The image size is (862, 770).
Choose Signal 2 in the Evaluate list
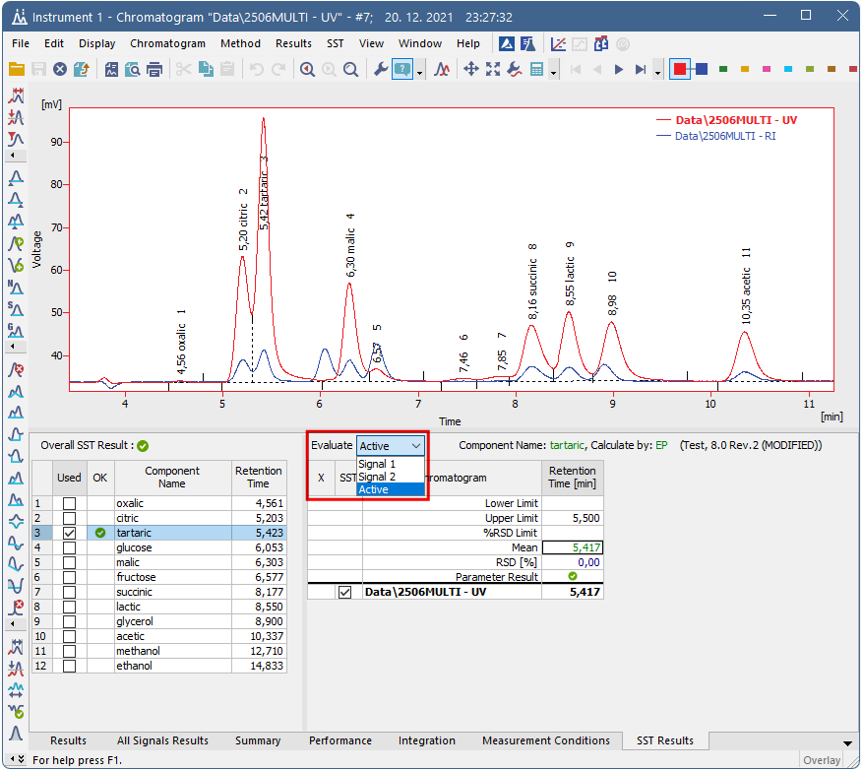click(391, 477)
